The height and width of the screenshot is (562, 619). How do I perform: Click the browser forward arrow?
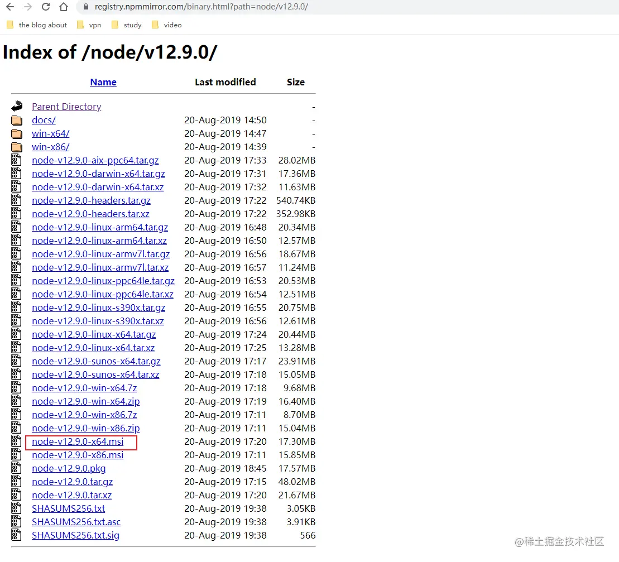28,7
